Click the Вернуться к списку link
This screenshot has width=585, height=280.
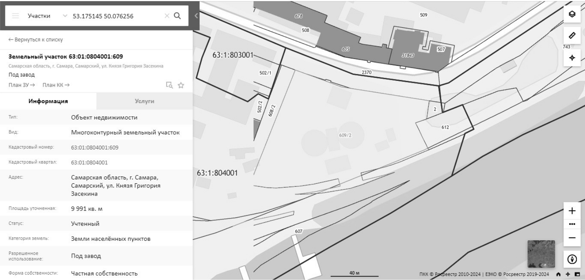tap(35, 40)
